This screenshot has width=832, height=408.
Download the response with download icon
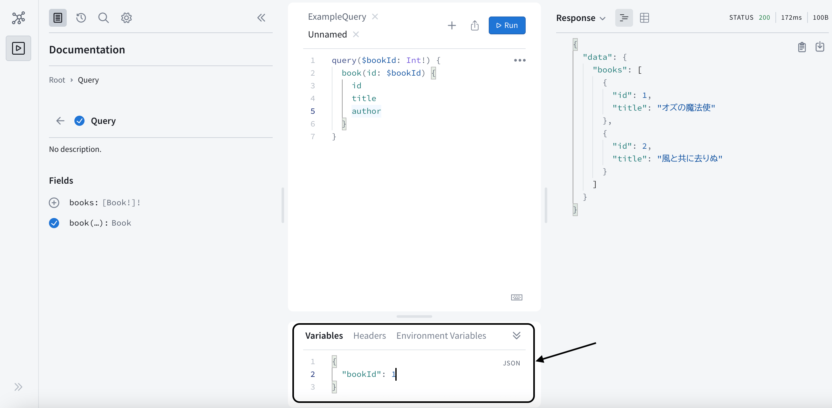point(820,47)
